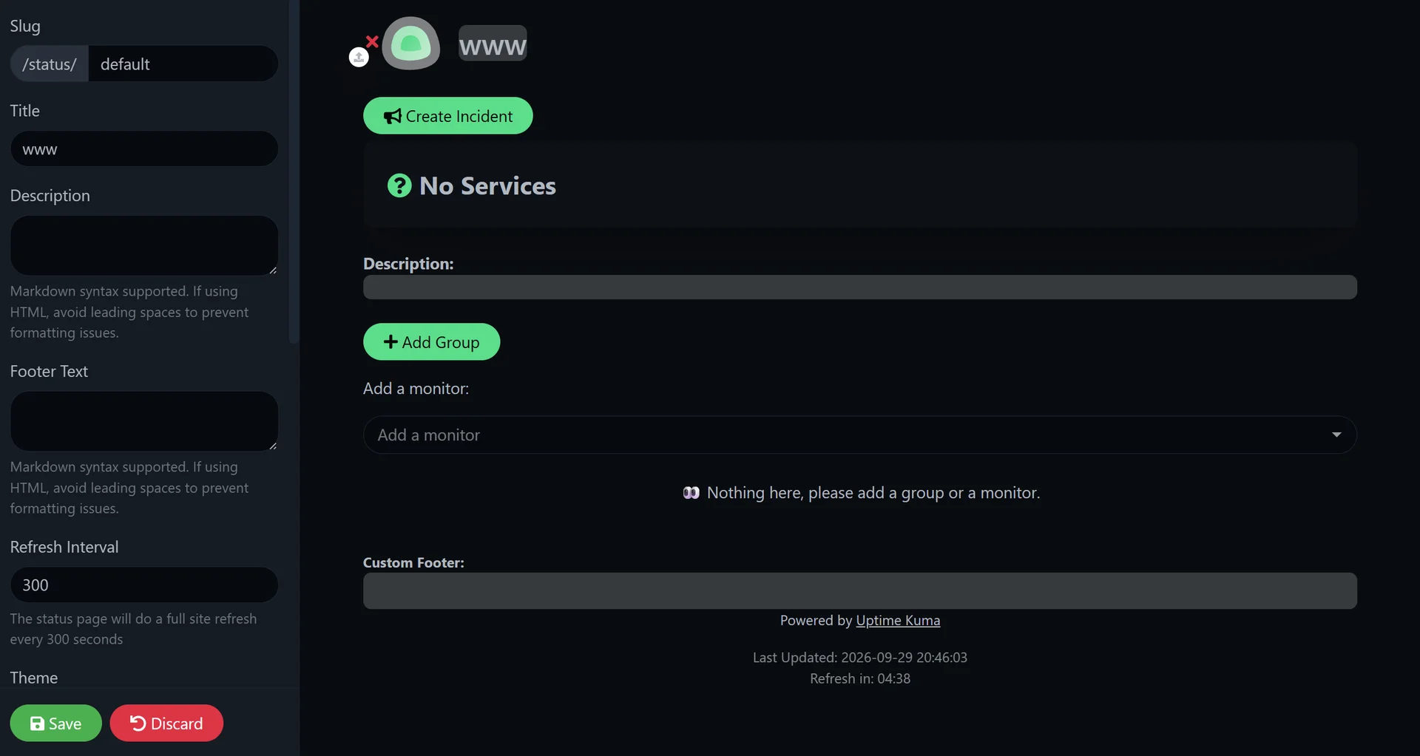
Task: Click the Footer Text textarea
Action: tap(144, 422)
